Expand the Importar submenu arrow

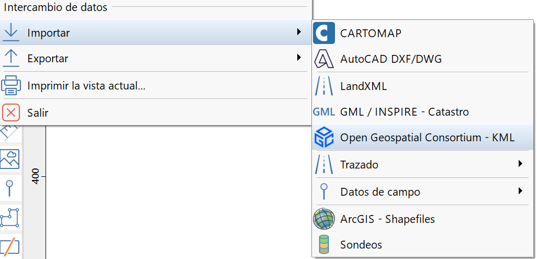[x=299, y=32]
